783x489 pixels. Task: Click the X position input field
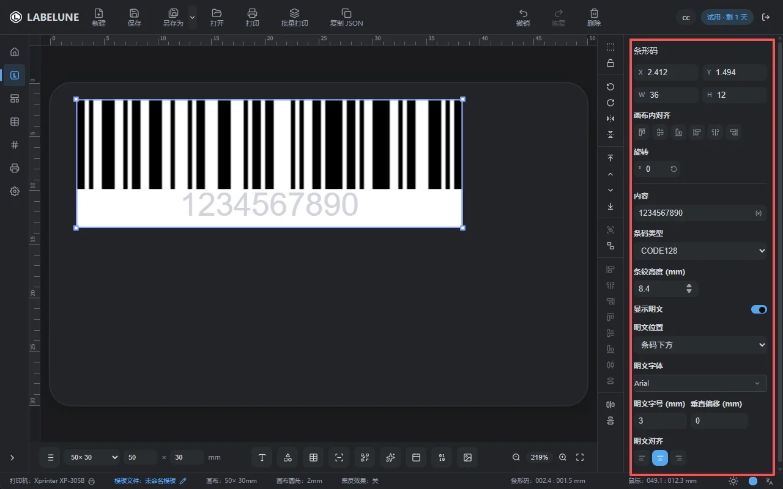point(666,72)
